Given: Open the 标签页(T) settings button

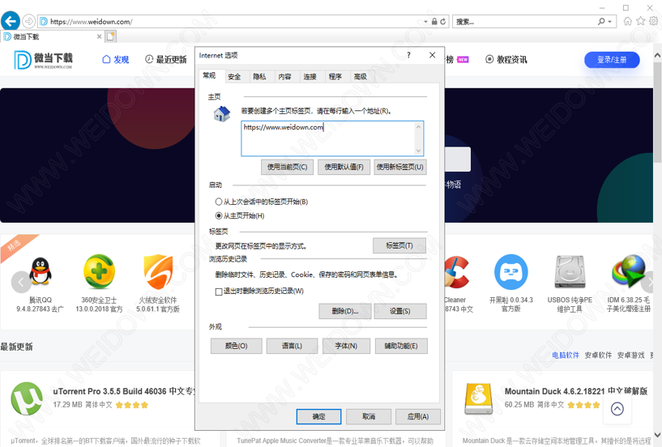Looking at the screenshot, I should click(399, 245).
